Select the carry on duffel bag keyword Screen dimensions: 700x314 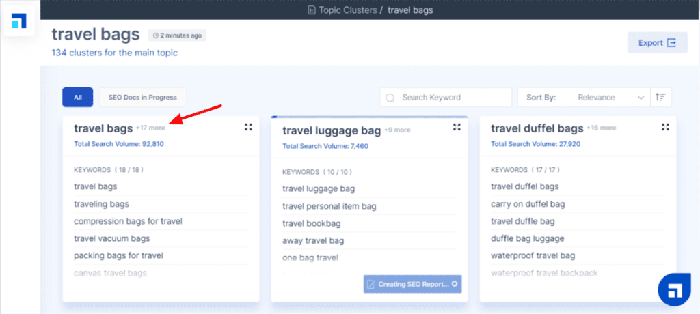(526, 203)
